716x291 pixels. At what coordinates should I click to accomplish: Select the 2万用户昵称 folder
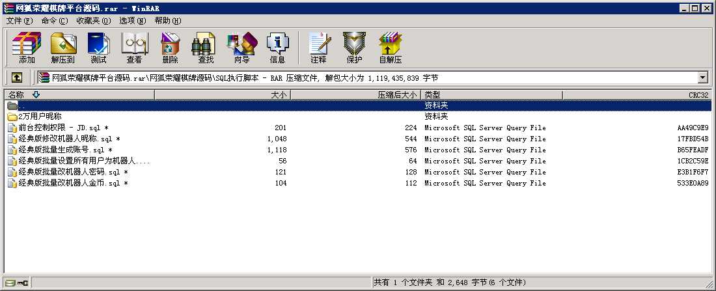tap(40, 117)
